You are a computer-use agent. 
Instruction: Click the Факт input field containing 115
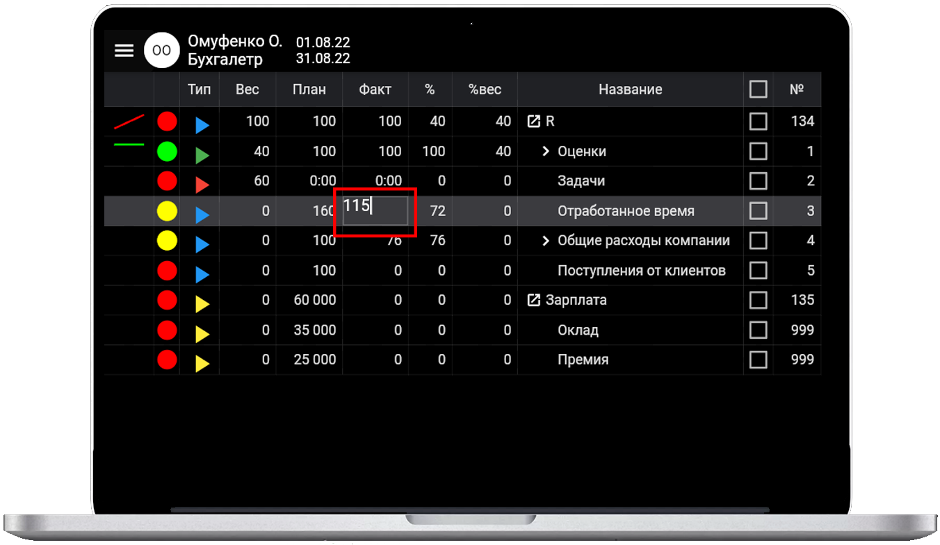tap(375, 210)
